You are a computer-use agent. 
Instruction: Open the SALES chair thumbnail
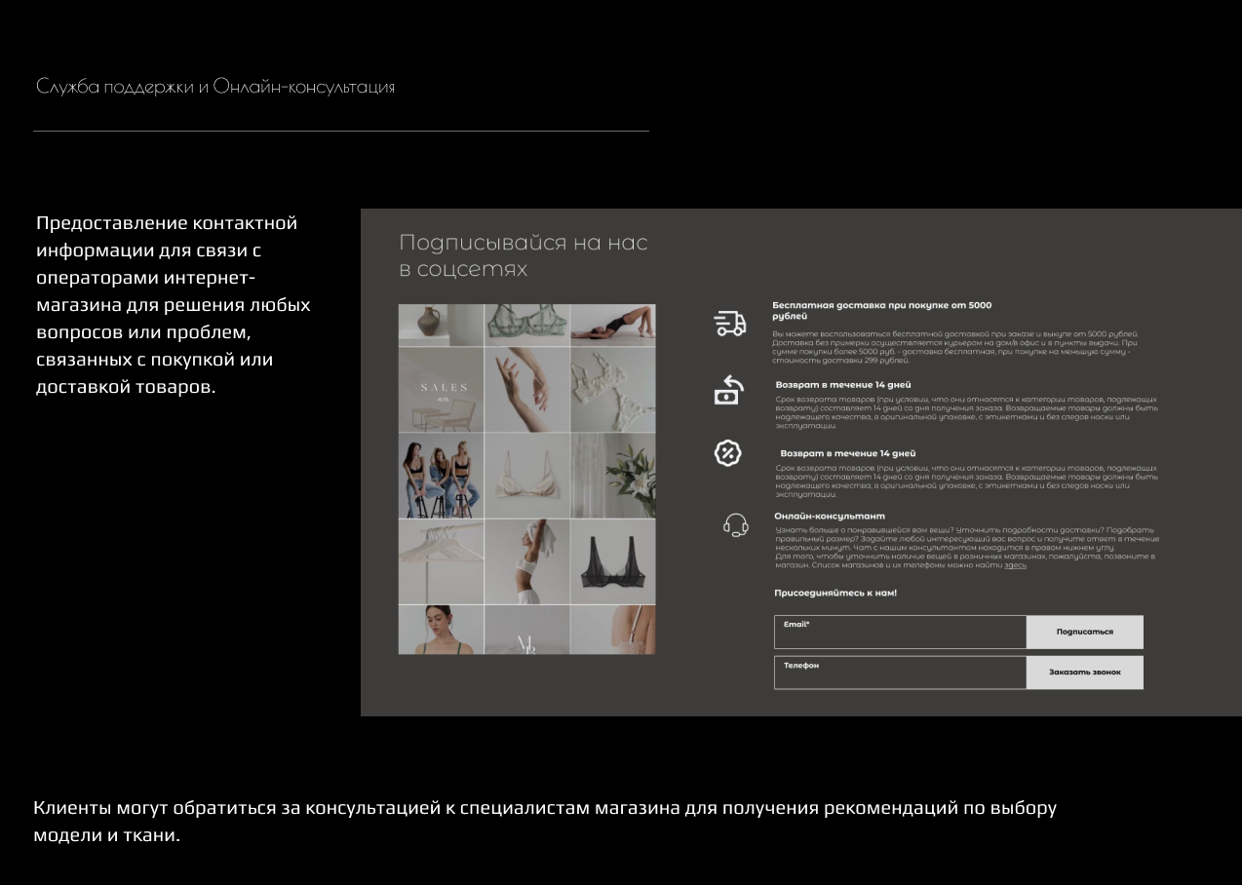point(441,390)
